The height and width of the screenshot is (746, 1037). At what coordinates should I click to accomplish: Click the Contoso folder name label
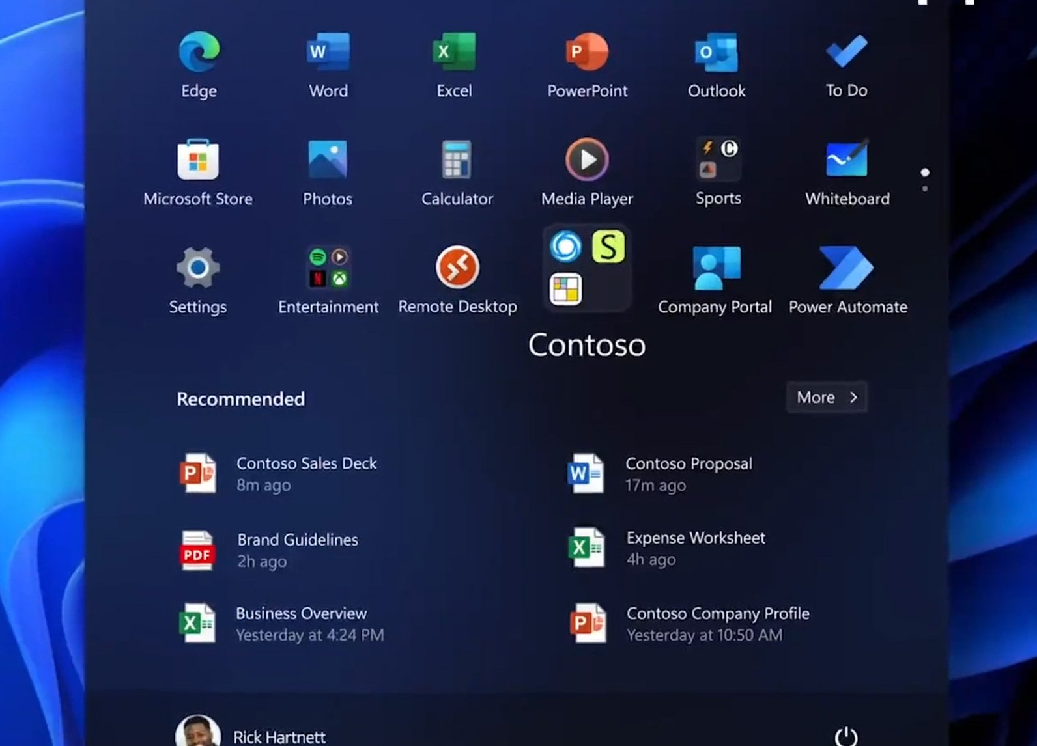click(587, 344)
